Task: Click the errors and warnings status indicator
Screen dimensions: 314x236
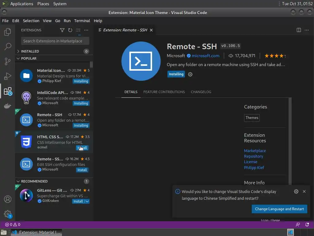Action: [13, 225]
